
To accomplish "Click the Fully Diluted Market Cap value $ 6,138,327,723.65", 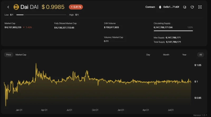I will [64, 28].
